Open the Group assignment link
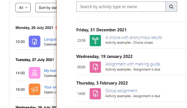 (121, 91)
